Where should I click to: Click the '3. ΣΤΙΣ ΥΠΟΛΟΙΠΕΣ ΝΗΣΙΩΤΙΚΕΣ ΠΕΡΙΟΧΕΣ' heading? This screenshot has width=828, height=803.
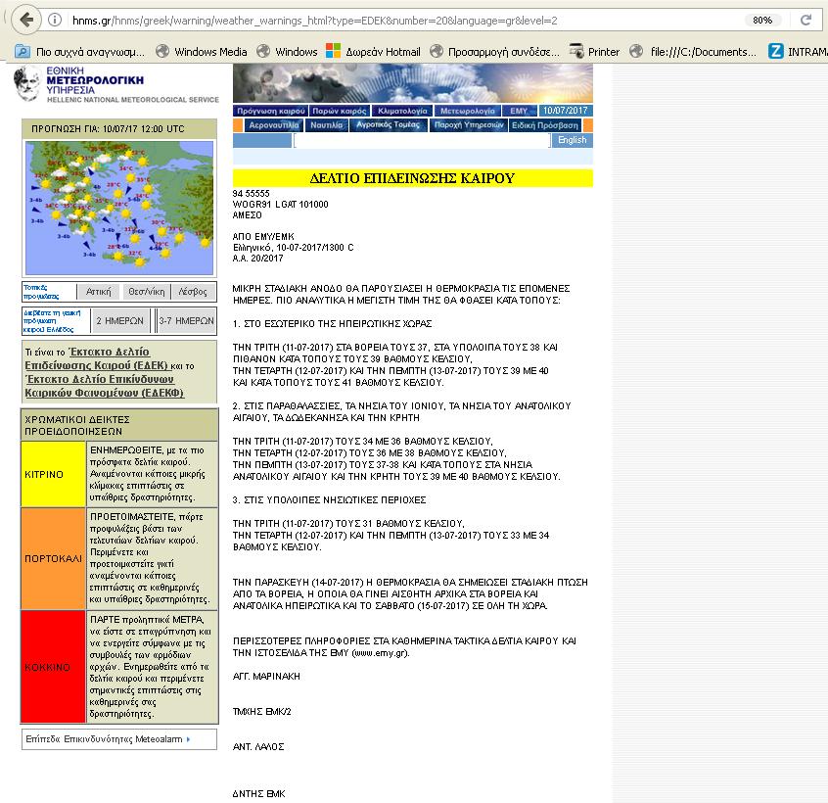(330, 499)
